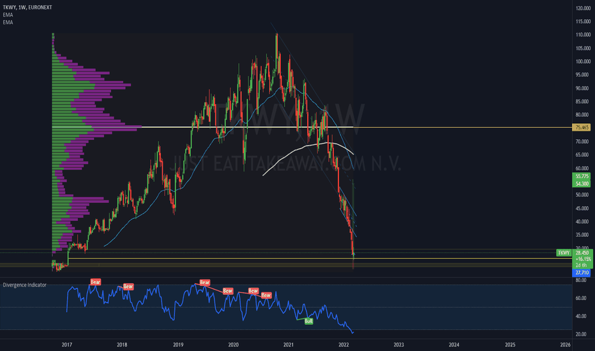Viewport: 595px width, 351px height.
Task: Click the 2023 label on the time axis
Action: [398, 345]
